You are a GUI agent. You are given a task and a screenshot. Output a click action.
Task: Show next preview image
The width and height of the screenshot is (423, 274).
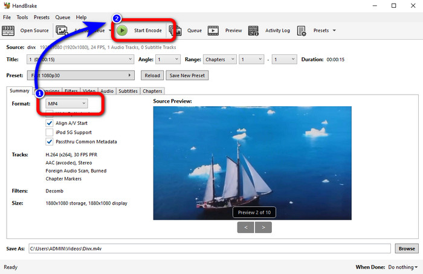coord(263,228)
